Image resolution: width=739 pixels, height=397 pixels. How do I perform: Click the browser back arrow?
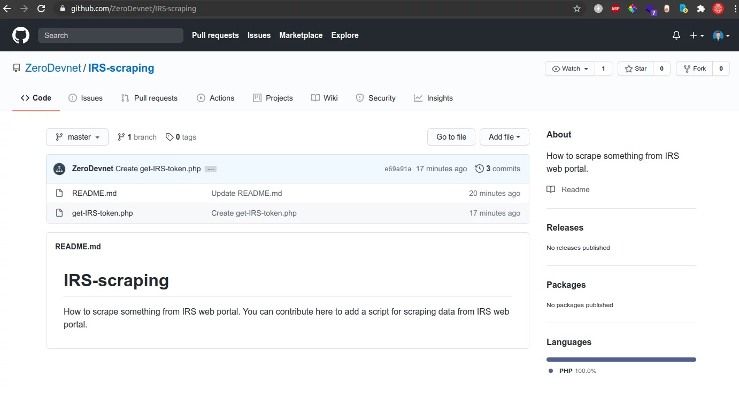(7, 9)
